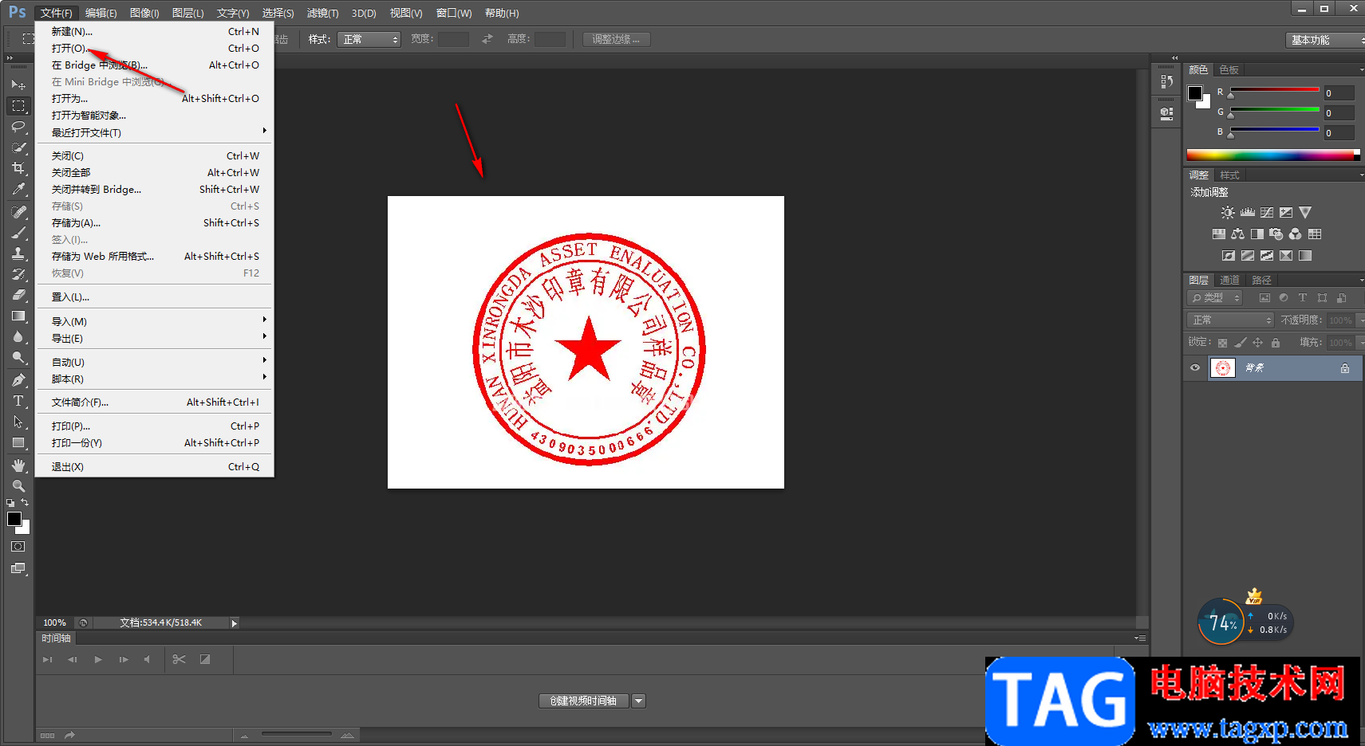1365x746 pixels.
Task: Select the background layer thumbnail
Action: click(x=1222, y=367)
